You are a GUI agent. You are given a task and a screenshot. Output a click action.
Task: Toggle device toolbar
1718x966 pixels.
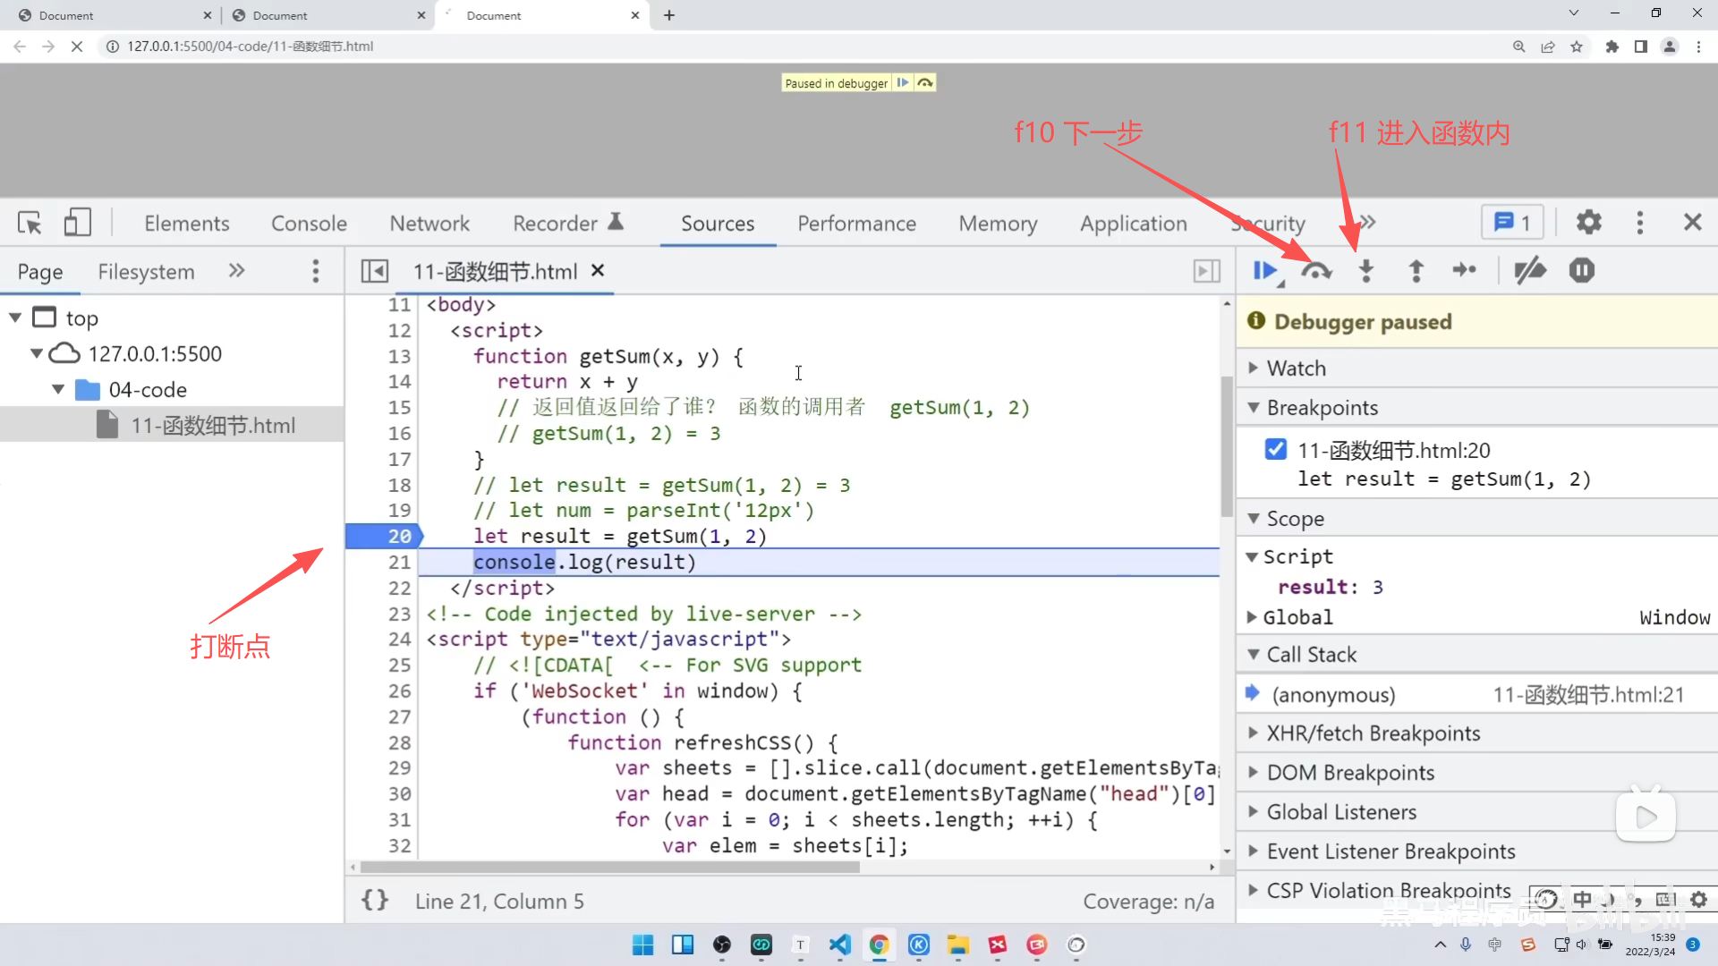78,223
